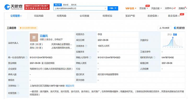Viewport: 192px width, 102px height.
Task: Open the 自主信息 tab
Action: click(174, 16)
